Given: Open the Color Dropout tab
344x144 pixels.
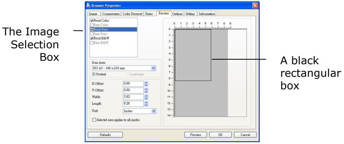Looking at the screenshot, I should click(x=132, y=14).
